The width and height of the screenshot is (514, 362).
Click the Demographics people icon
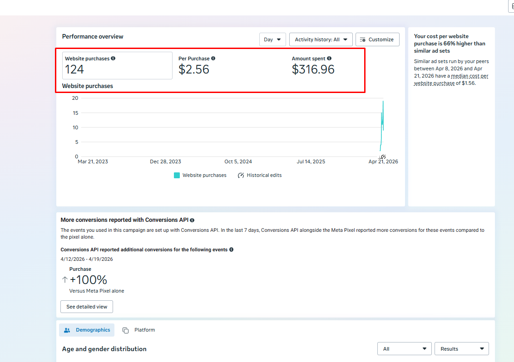tap(67, 330)
